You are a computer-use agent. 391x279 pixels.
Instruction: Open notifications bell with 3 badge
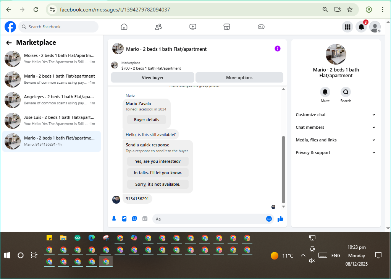point(361,27)
